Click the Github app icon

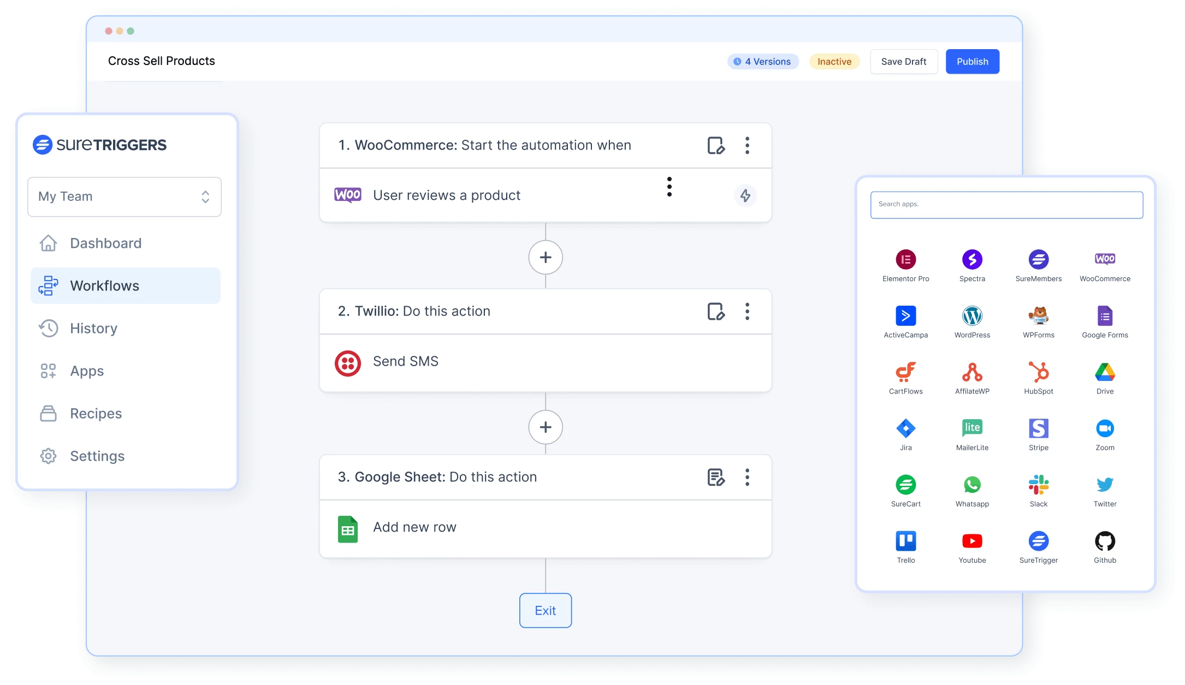coord(1105,541)
